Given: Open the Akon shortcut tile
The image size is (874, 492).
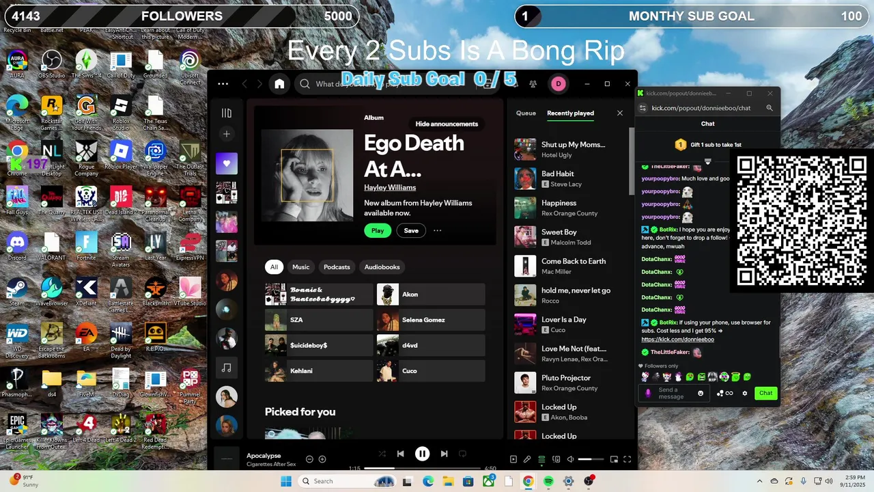Looking at the screenshot, I should click(x=431, y=295).
